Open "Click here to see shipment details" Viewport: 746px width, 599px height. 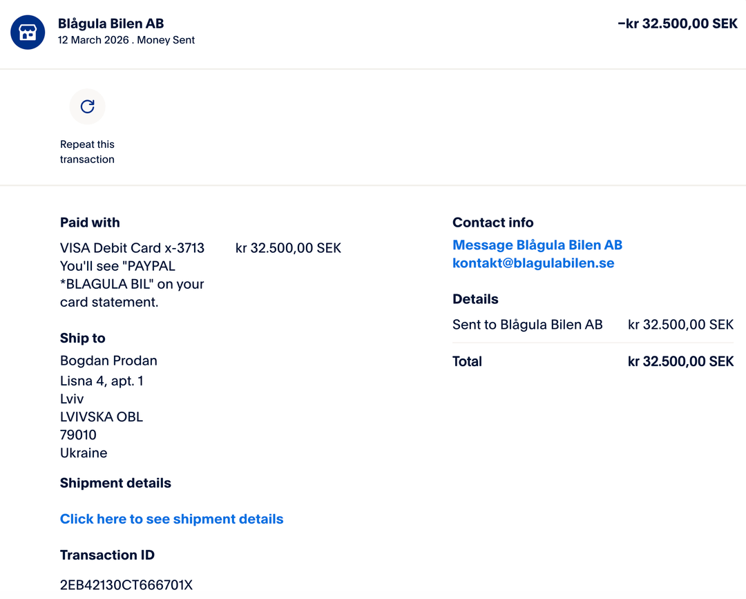click(x=171, y=519)
